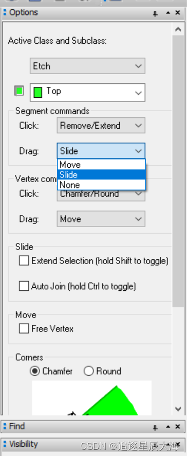The image size is (187, 456).
Task: Close the Options panel
Action: 178,13
